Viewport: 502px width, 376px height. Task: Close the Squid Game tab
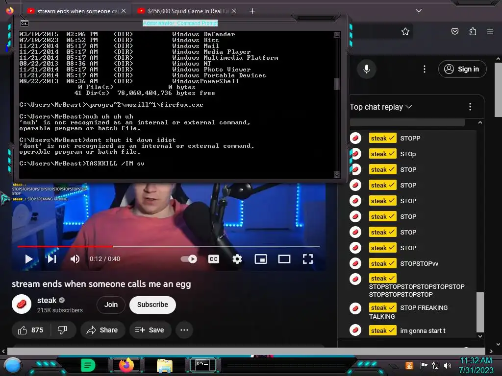click(234, 11)
